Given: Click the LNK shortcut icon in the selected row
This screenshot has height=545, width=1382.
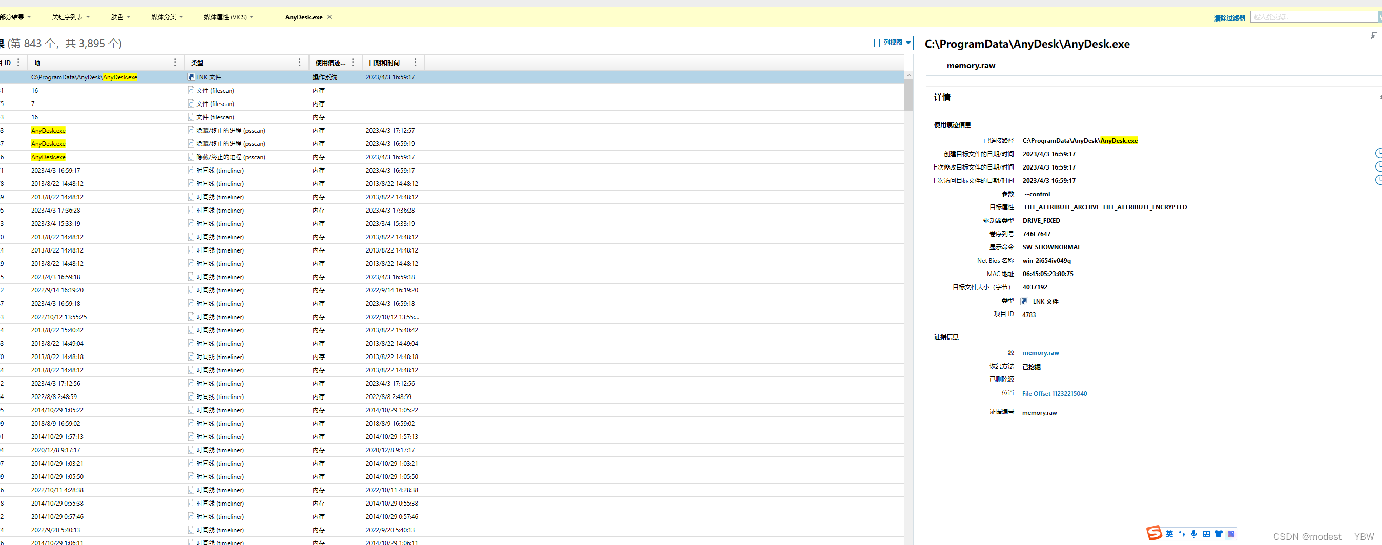Looking at the screenshot, I should tap(191, 77).
